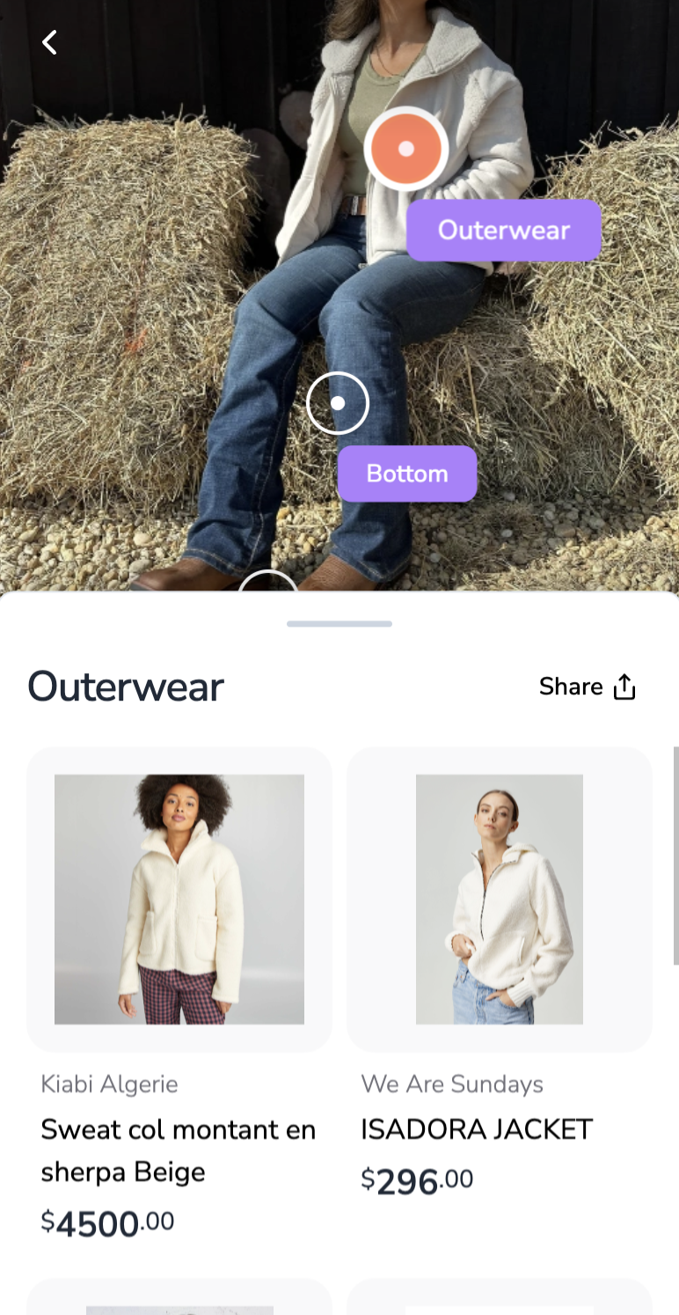
Task: Tap the back arrow icon
Action: (x=49, y=42)
